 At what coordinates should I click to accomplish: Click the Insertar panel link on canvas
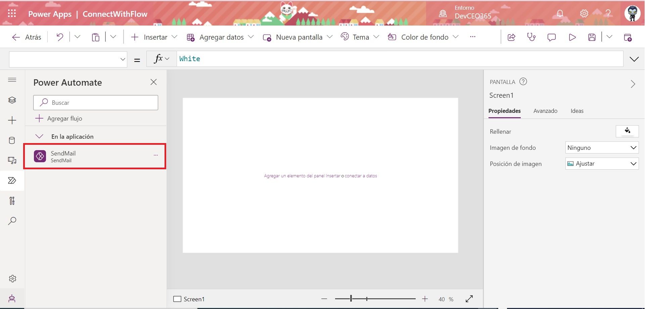[302, 176]
